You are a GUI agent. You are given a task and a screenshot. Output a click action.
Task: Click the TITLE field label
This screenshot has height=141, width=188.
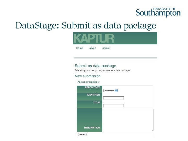point(97,102)
